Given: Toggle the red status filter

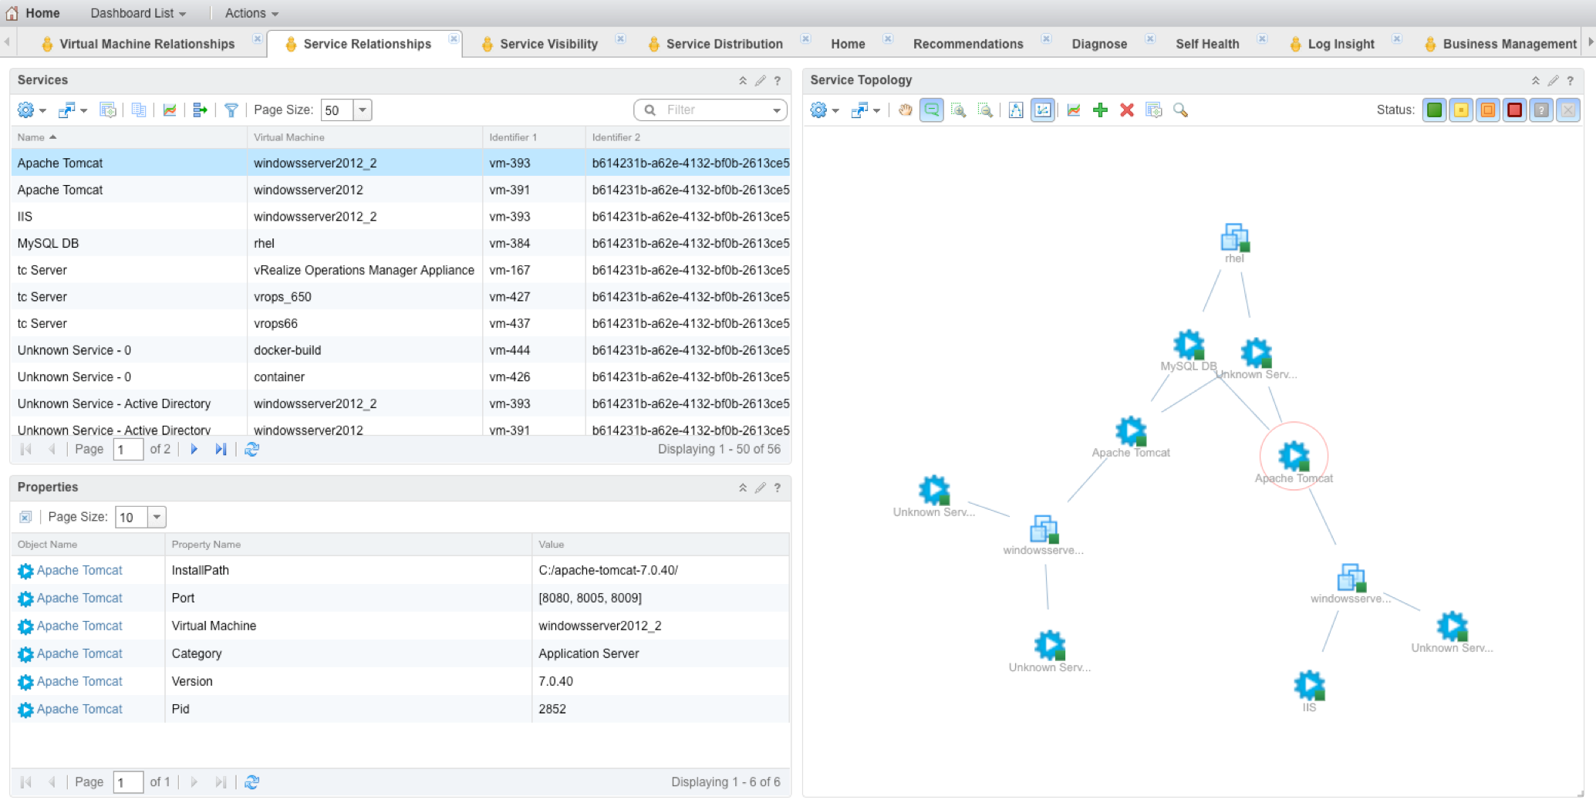Looking at the screenshot, I should tap(1514, 110).
